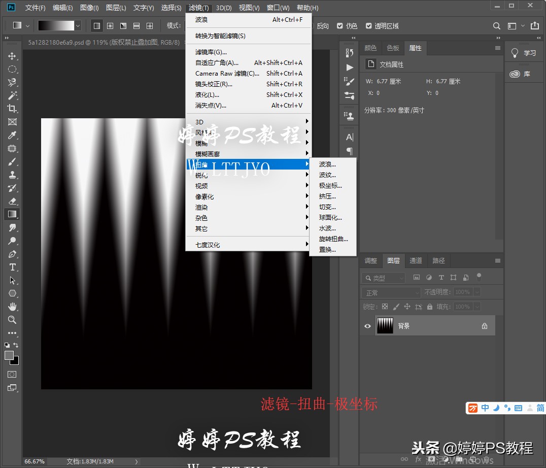Open the gradient preset picker dropdown
This screenshot has height=468, width=546.
pos(78,25)
